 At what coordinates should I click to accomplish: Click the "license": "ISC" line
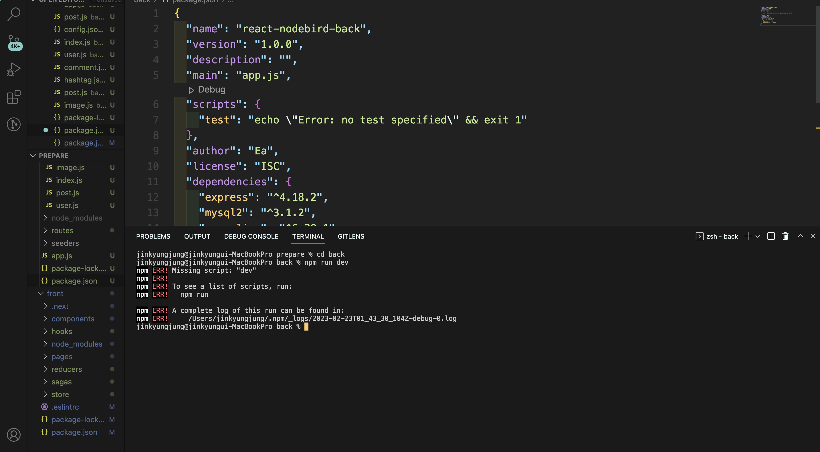point(238,166)
